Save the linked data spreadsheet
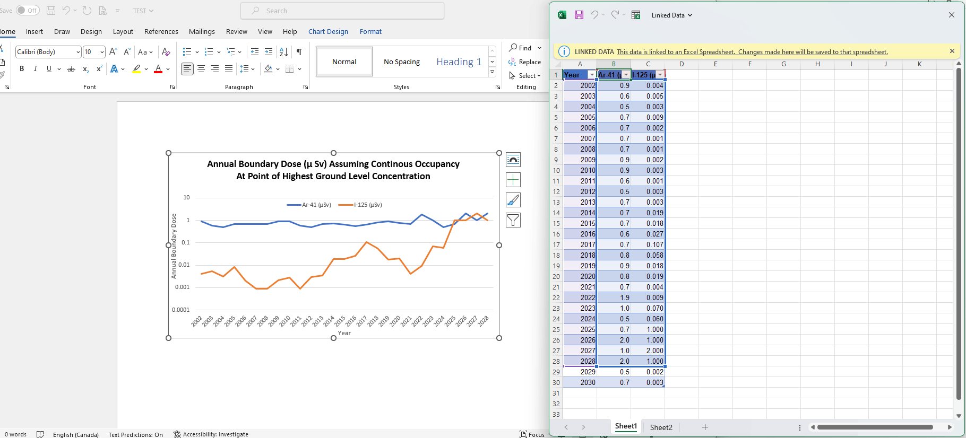This screenshot has width=966, height=438. (579, 15)
